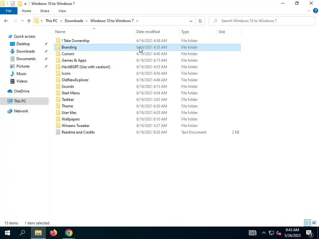This screenshot has width=319, height=239.
Task: Click Downloads in the address breadcrumb
Action: (x=74, y=21)
